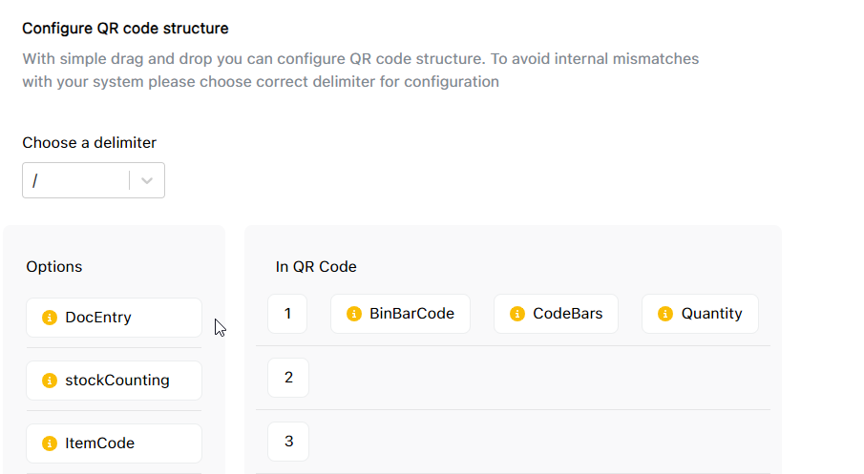Click the Quantity info icon
This screenshot has width=864, height=474.
[665, 314]
